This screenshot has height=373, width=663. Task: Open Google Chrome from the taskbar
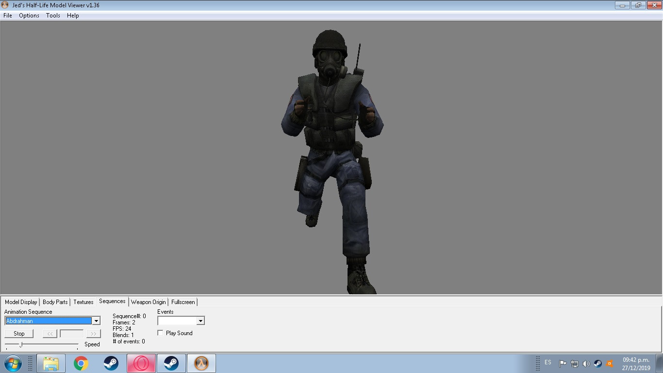point(82,363)
